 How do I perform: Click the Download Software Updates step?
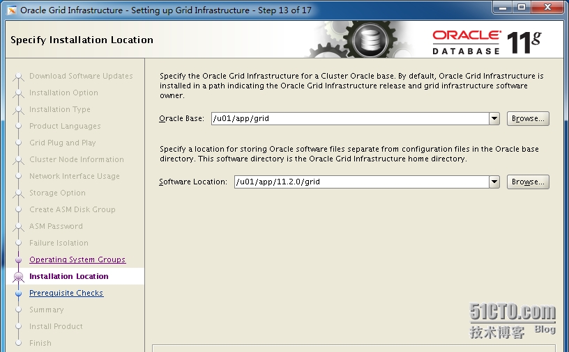click(x=81, y=76)
